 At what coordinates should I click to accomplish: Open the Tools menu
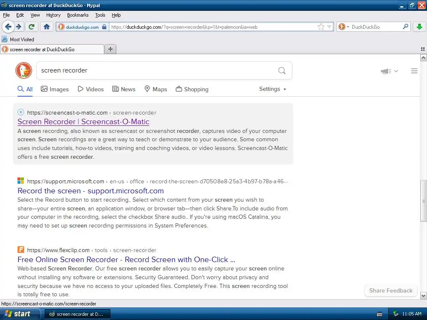[100, 15]
